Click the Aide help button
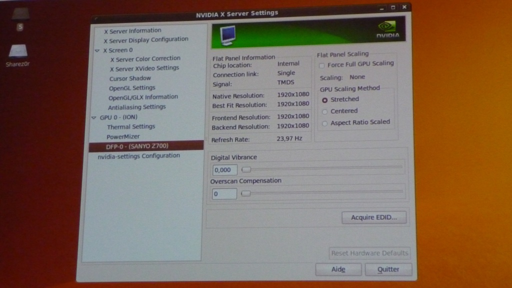The height and width of the screenshot is (288, 512). tap(338, 269)
